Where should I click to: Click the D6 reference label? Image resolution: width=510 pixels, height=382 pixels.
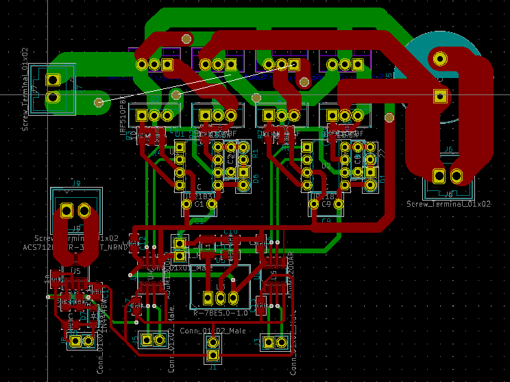[x=256, y=179]
